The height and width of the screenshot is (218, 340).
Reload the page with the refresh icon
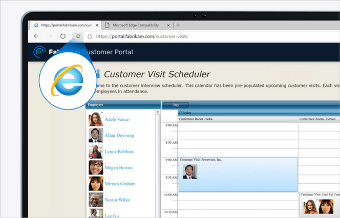[x=62, y=36]
